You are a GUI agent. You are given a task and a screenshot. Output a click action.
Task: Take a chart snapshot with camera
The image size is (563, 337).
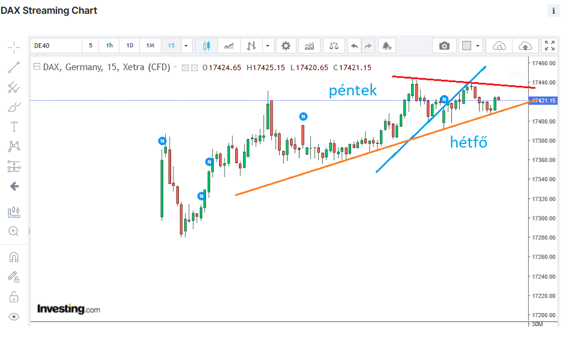click(444, 46)
